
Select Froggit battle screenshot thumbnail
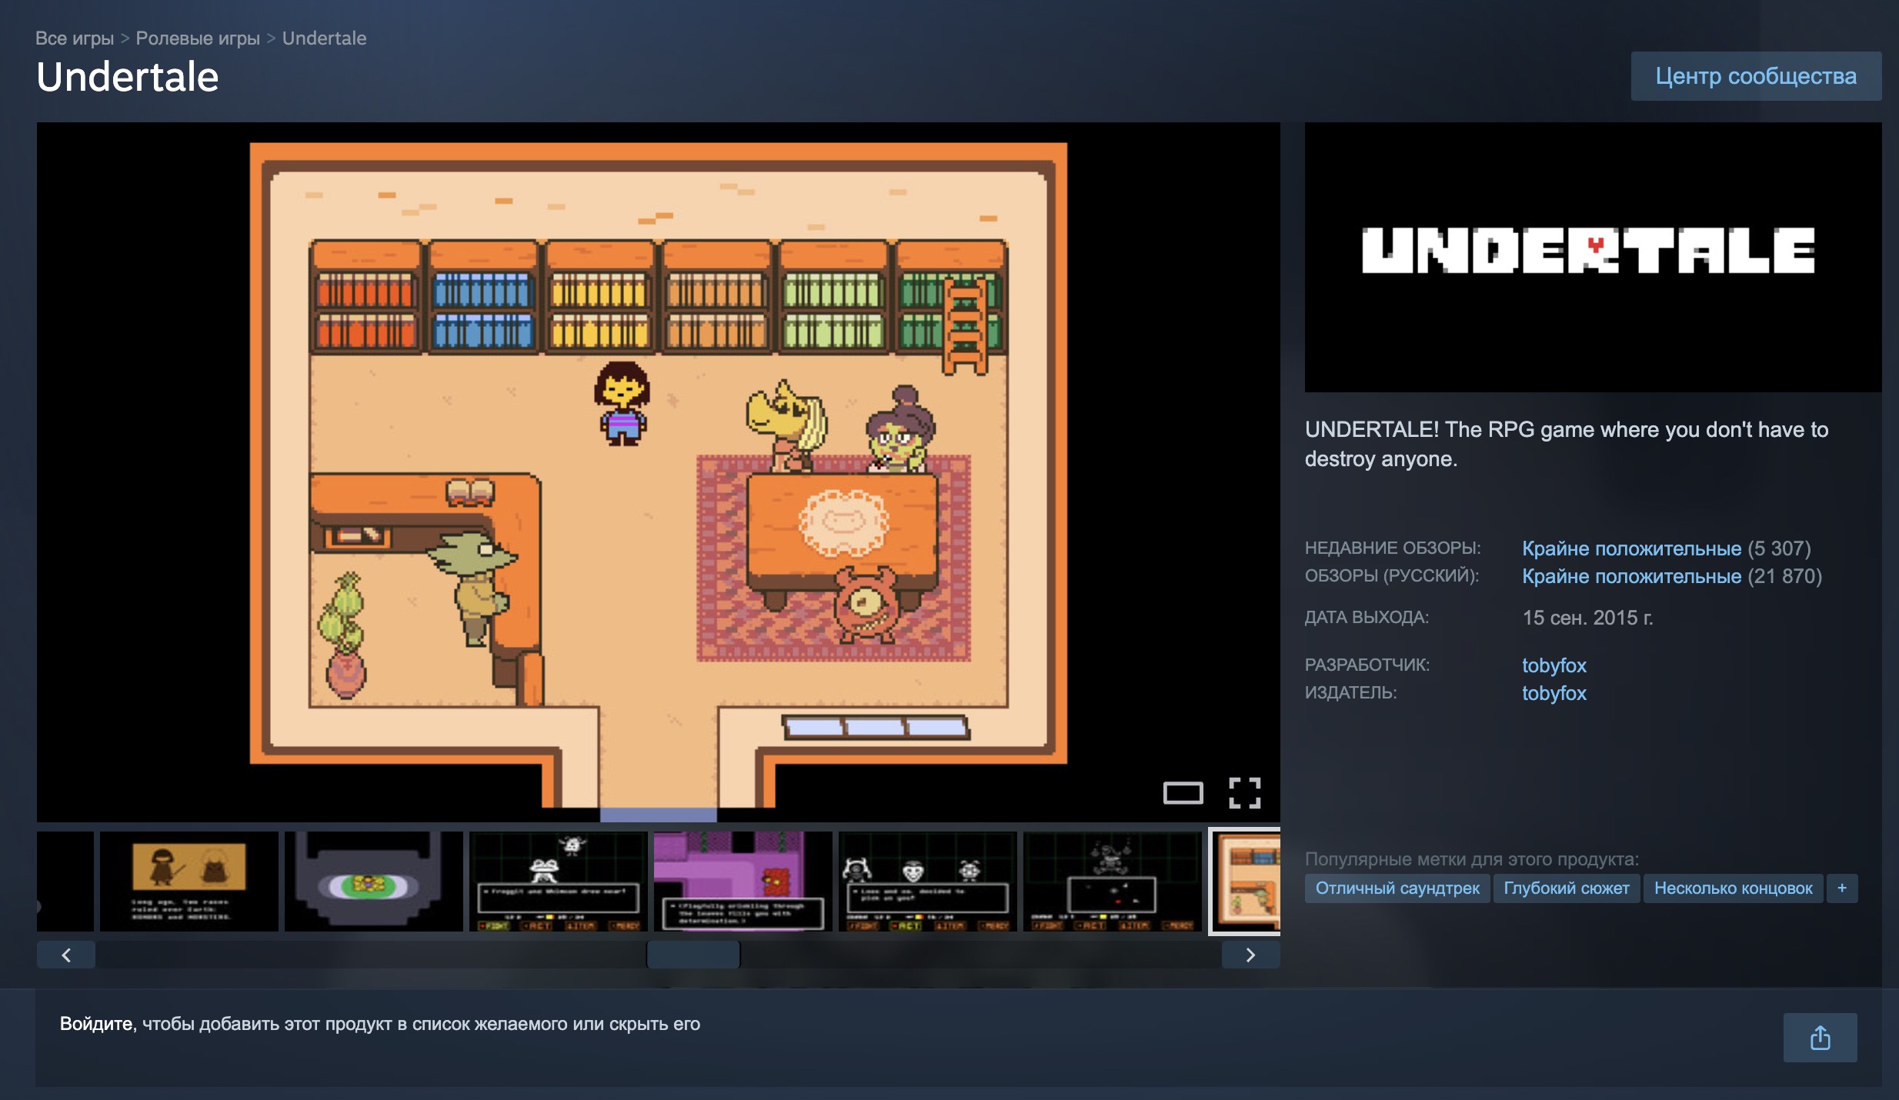(x=559, y=881)
